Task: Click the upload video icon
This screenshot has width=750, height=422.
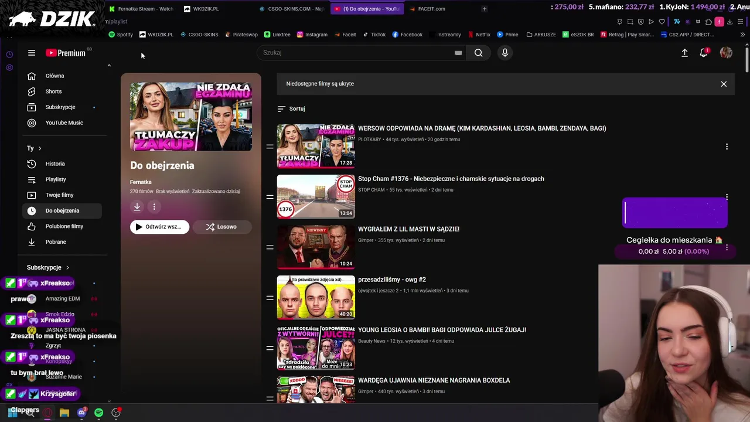Action: (x=684, y=53)
